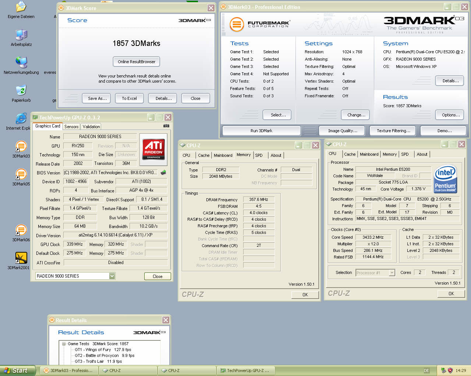Collapse Game Tests tree node
The height and width of the screenshot is (376, 471).
pyautogui.click(x=64, y=344)
